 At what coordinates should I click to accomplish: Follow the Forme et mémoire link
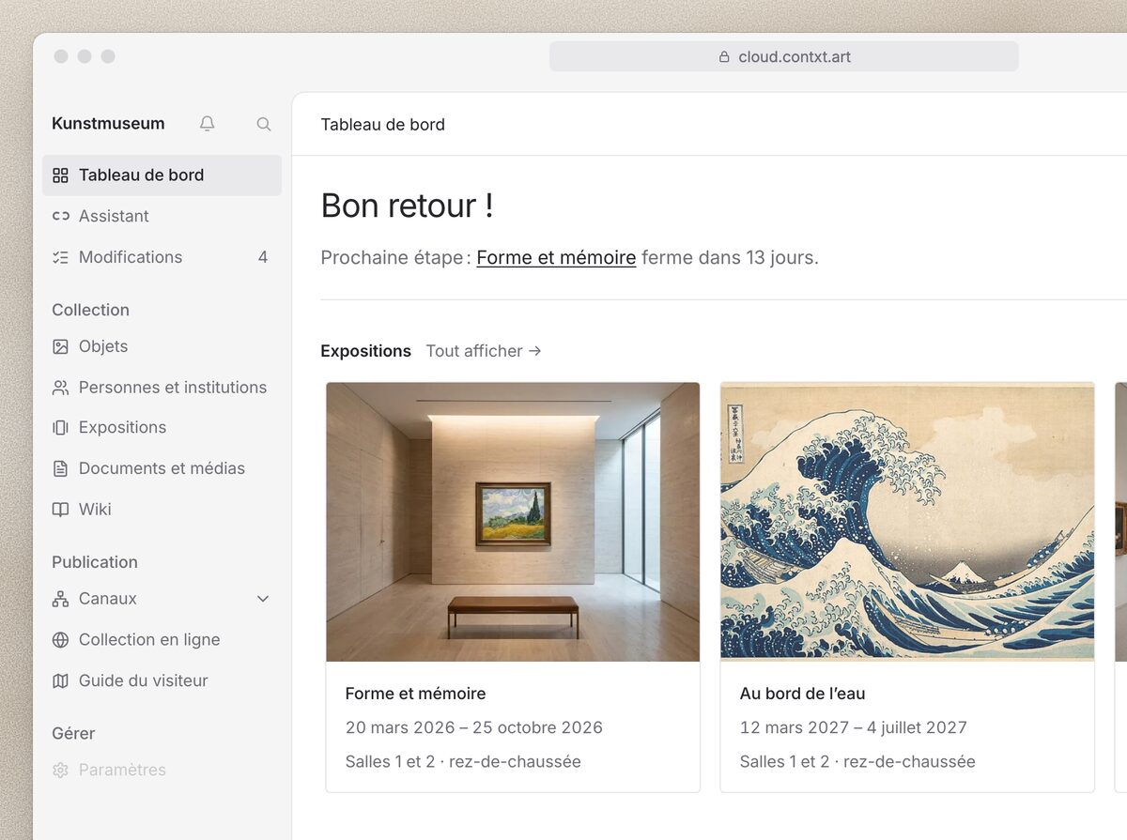coord(556,257)
